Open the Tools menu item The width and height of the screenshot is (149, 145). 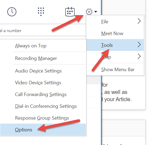pos(115,45)
